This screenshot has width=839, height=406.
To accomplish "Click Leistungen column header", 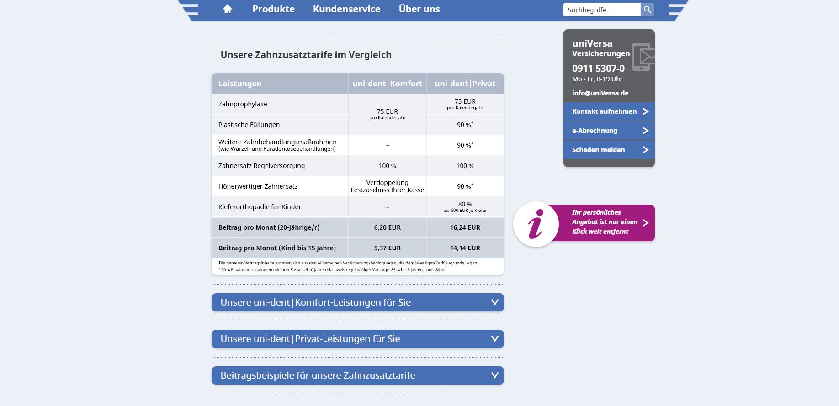I will pos(240,84).
